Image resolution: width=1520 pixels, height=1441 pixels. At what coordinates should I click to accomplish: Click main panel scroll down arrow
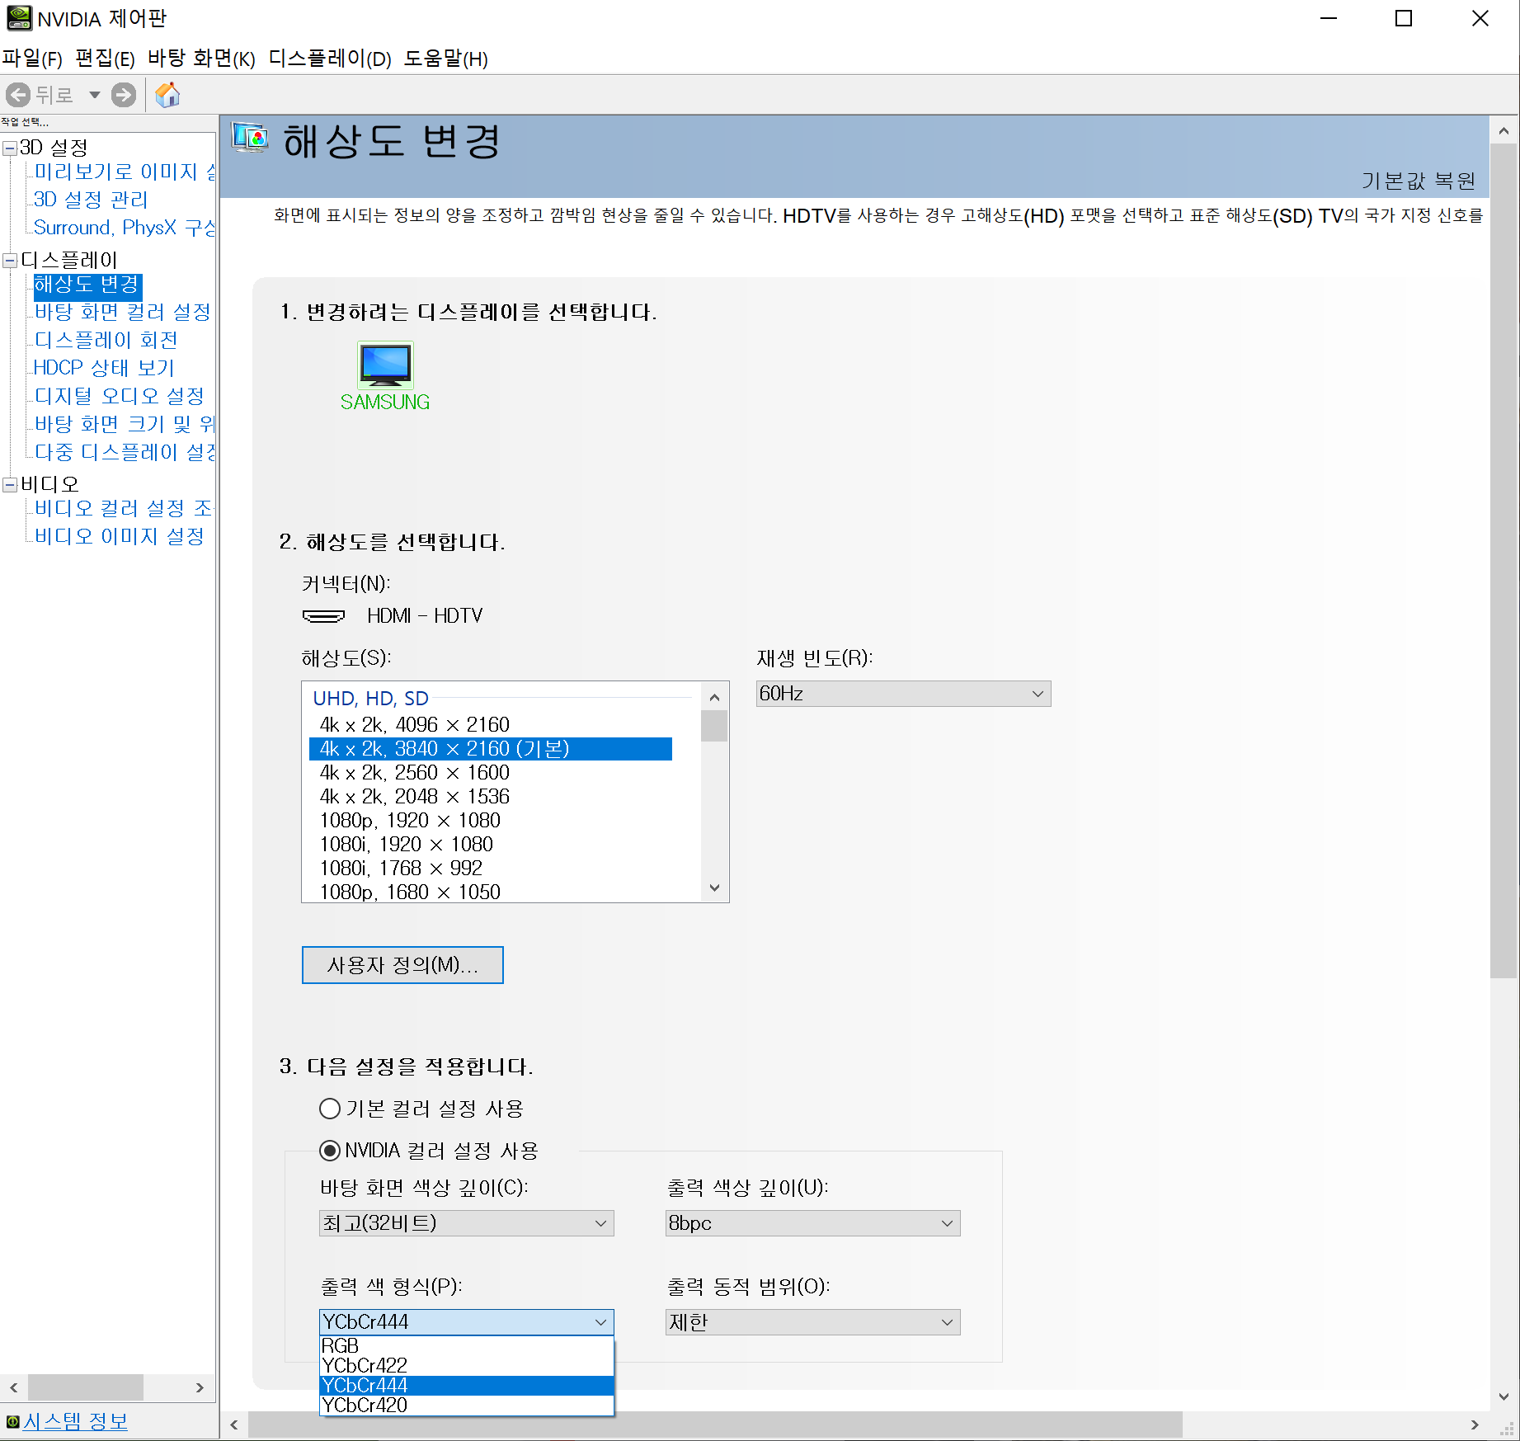pyautogui.click(x=1504, y=1396)
